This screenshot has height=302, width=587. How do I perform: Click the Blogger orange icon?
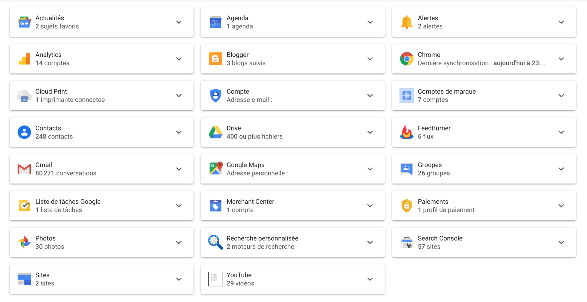click(215, 59)
